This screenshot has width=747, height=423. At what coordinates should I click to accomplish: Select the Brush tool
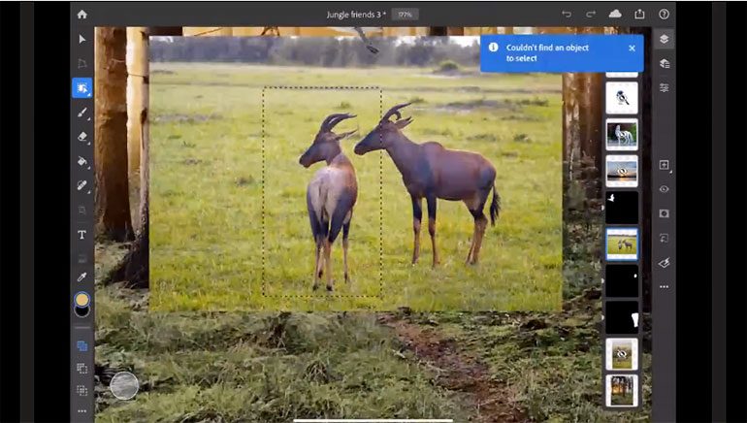pyautogui.click(x=82, y=113)
